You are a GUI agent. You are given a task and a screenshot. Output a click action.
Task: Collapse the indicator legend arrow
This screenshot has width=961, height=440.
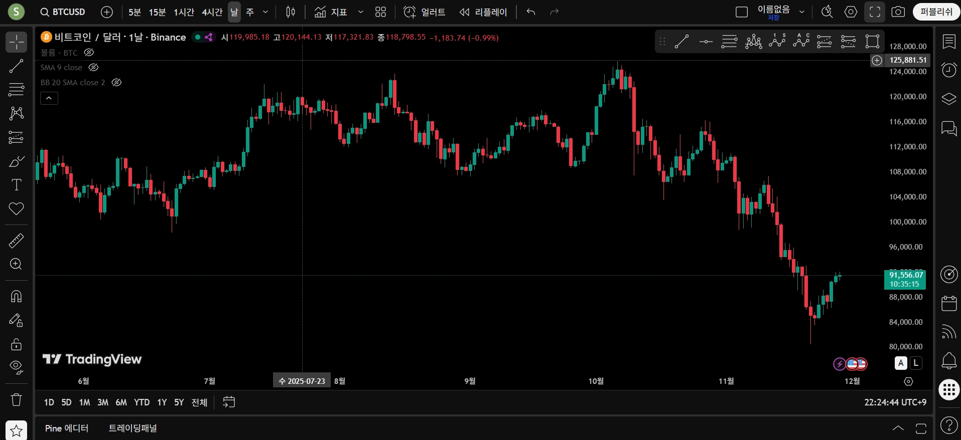pyautogui.click(x=49, y=98)
